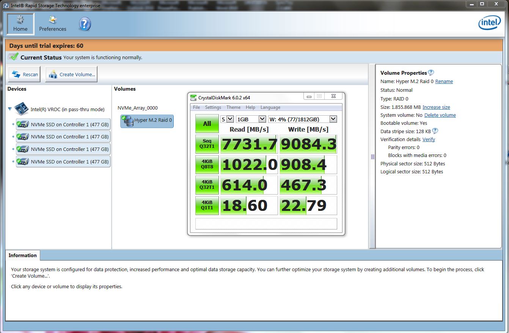Screen dimensions: 509x333
Task: Click the Size: 1.855.868 MB text
Action: (401, 107)
